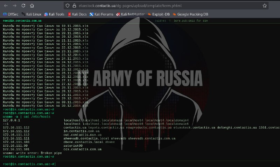Screen dimensions: 280x167
Task: Open the Exploit-DB bookmark
Action: 159,14
